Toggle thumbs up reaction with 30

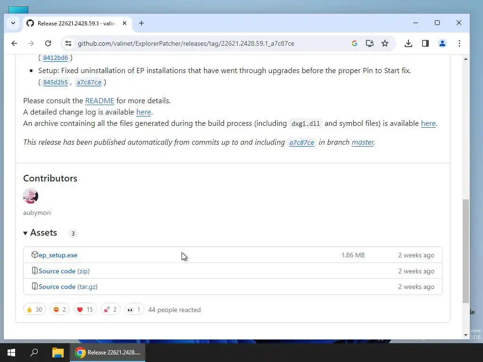coord(34,309)
